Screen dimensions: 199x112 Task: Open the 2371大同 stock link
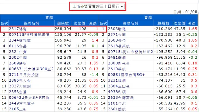coord(117,35)
